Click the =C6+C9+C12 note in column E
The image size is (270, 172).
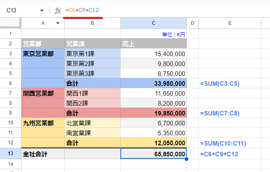(230, 153)
